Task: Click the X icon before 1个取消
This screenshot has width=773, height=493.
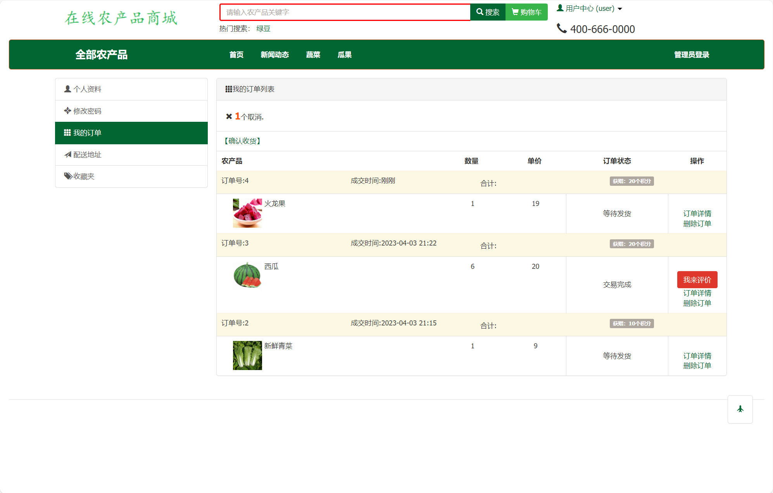Action: [x=228, y=116]
